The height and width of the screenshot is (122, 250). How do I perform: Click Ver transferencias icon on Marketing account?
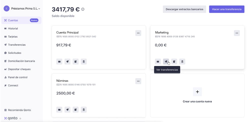tap(166, 61)
